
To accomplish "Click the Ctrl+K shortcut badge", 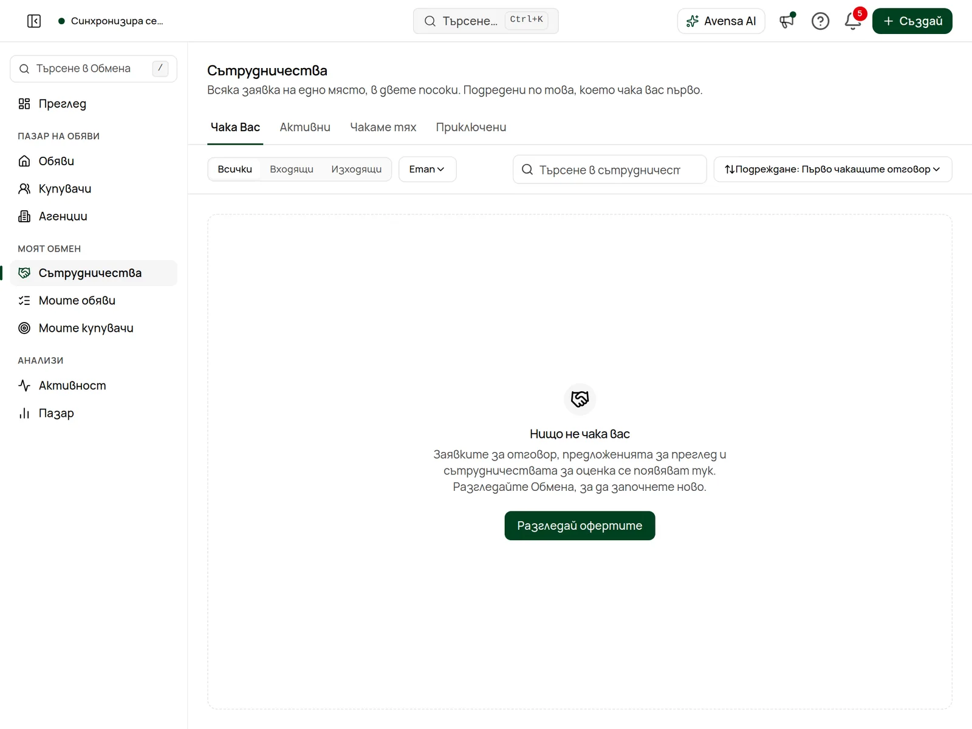I will (x=526, y=20).
